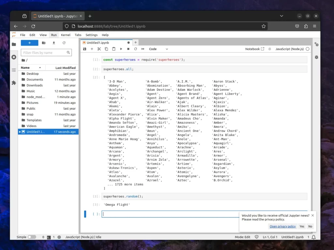This screenshot has height=250, width=334.
Task: Restart kernel and run all cells
Action: point(143,49)
